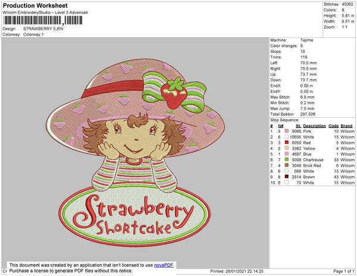Click the stitch count 9066
Image resolution: width=357 pixels, height=276 pixels.
pos(296,131)
